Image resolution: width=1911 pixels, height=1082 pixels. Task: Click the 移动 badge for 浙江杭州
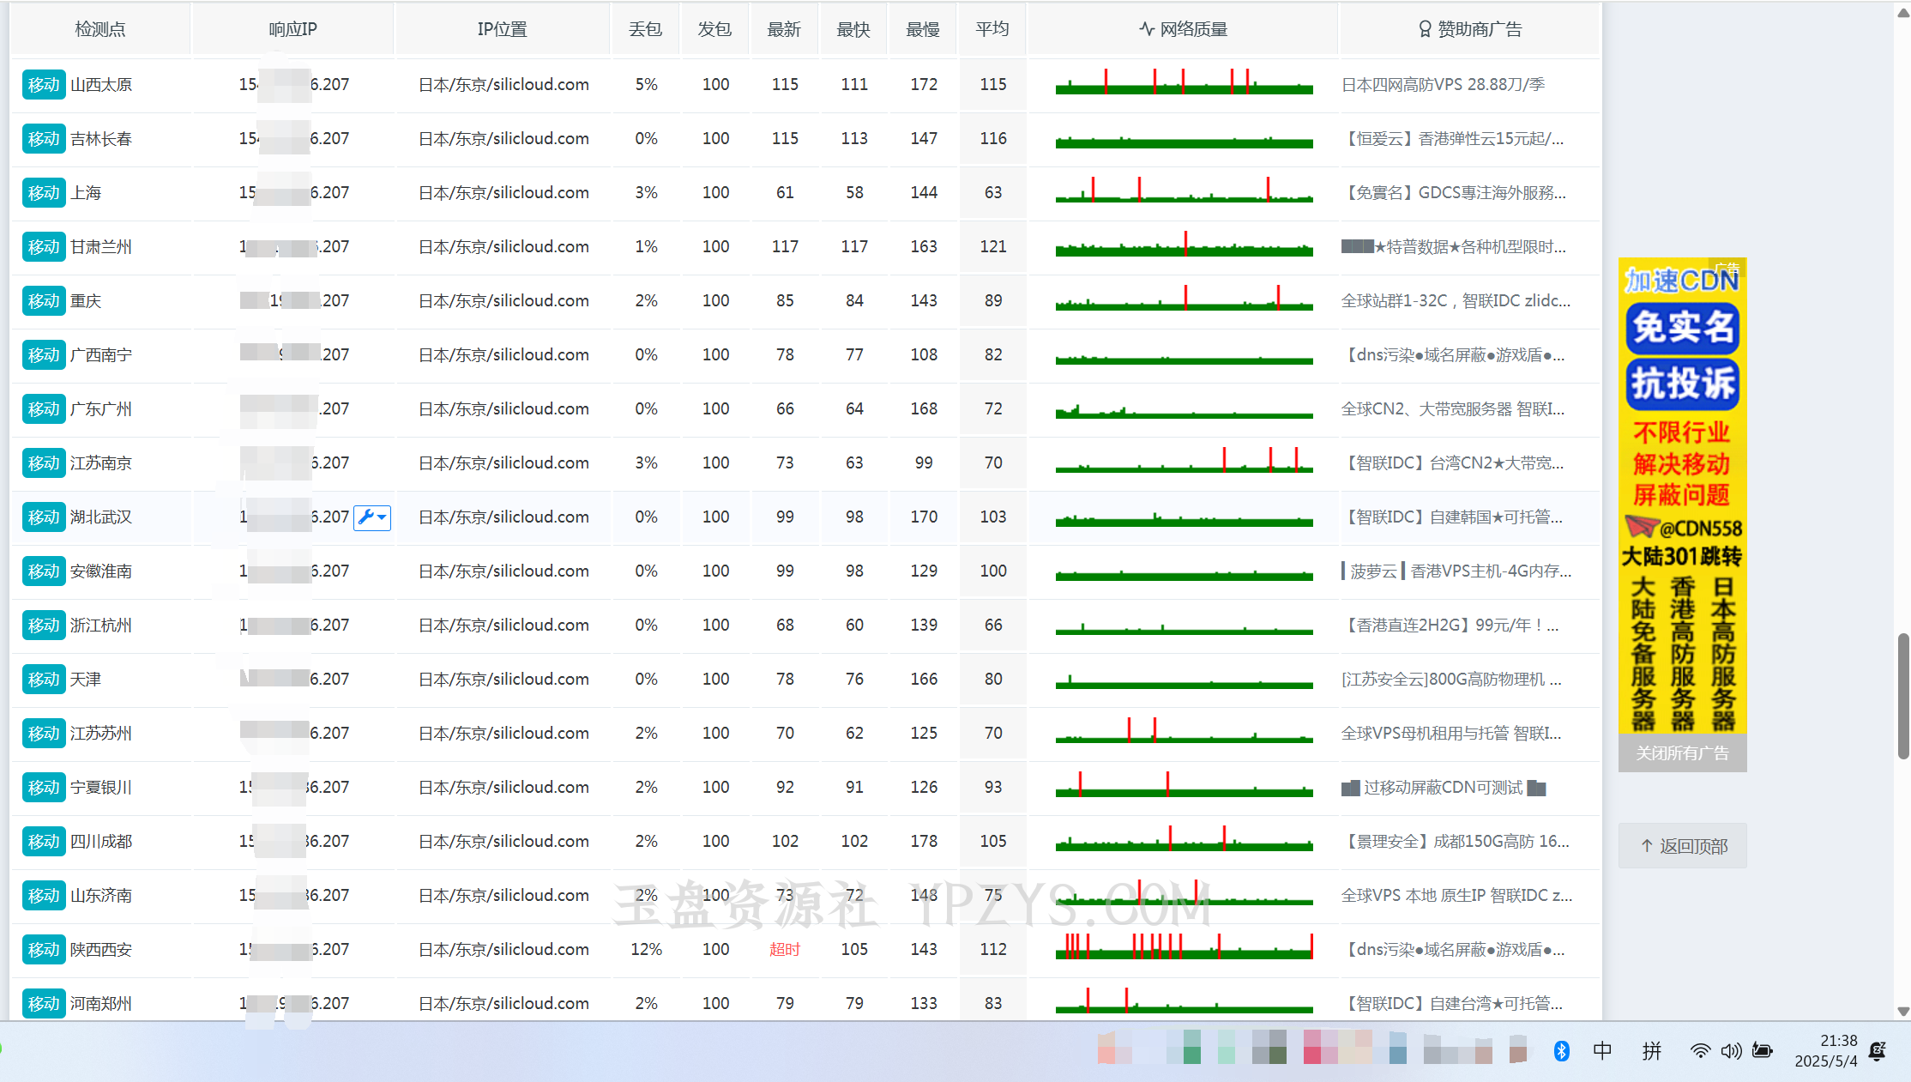44,626
